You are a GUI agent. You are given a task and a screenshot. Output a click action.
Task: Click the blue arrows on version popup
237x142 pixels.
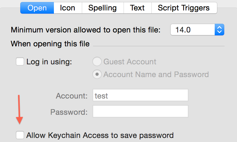(219, 30)
